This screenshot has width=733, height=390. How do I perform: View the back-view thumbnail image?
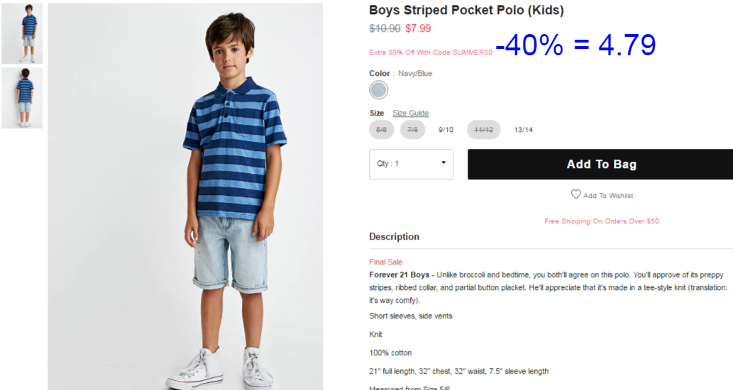(x=22, y=98)
